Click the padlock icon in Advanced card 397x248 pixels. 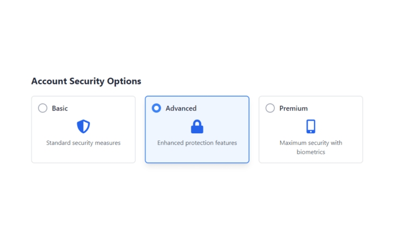point(197,126)
